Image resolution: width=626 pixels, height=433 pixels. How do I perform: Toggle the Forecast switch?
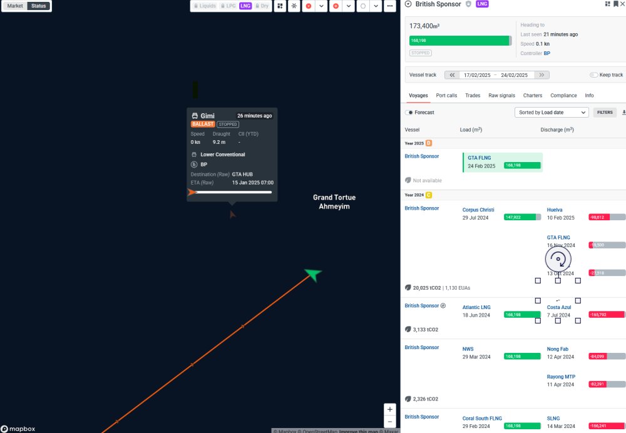[x=409, y=113]
